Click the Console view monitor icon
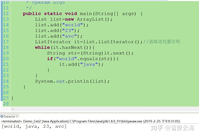The height and width of the screenshot is (136, 199). tap(2, 116)
